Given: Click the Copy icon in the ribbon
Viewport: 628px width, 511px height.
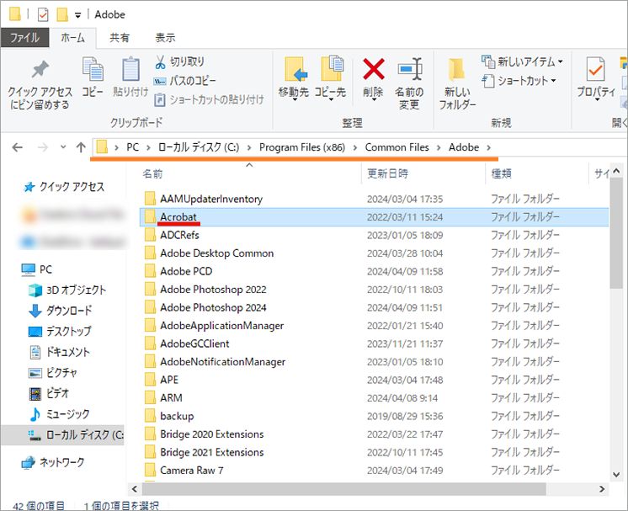Looking at the screenshot, I should coord(93,69).
